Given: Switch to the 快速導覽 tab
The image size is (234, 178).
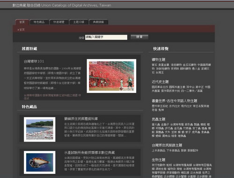Looking at the screenshot, I should (x=59, y=22).
